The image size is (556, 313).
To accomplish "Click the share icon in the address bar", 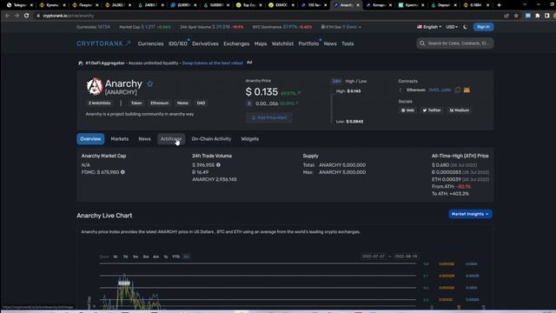I will [506, 16].
